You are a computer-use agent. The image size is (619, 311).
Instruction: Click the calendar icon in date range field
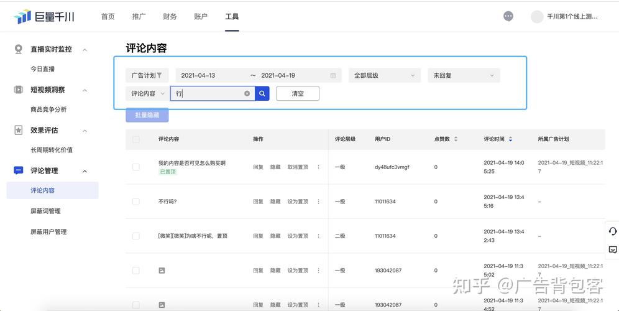point(333,75)
